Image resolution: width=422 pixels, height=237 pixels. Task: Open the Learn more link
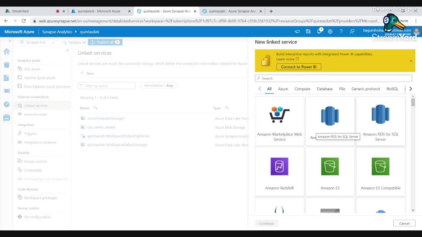pyautogui.click(x=287, y=59)
